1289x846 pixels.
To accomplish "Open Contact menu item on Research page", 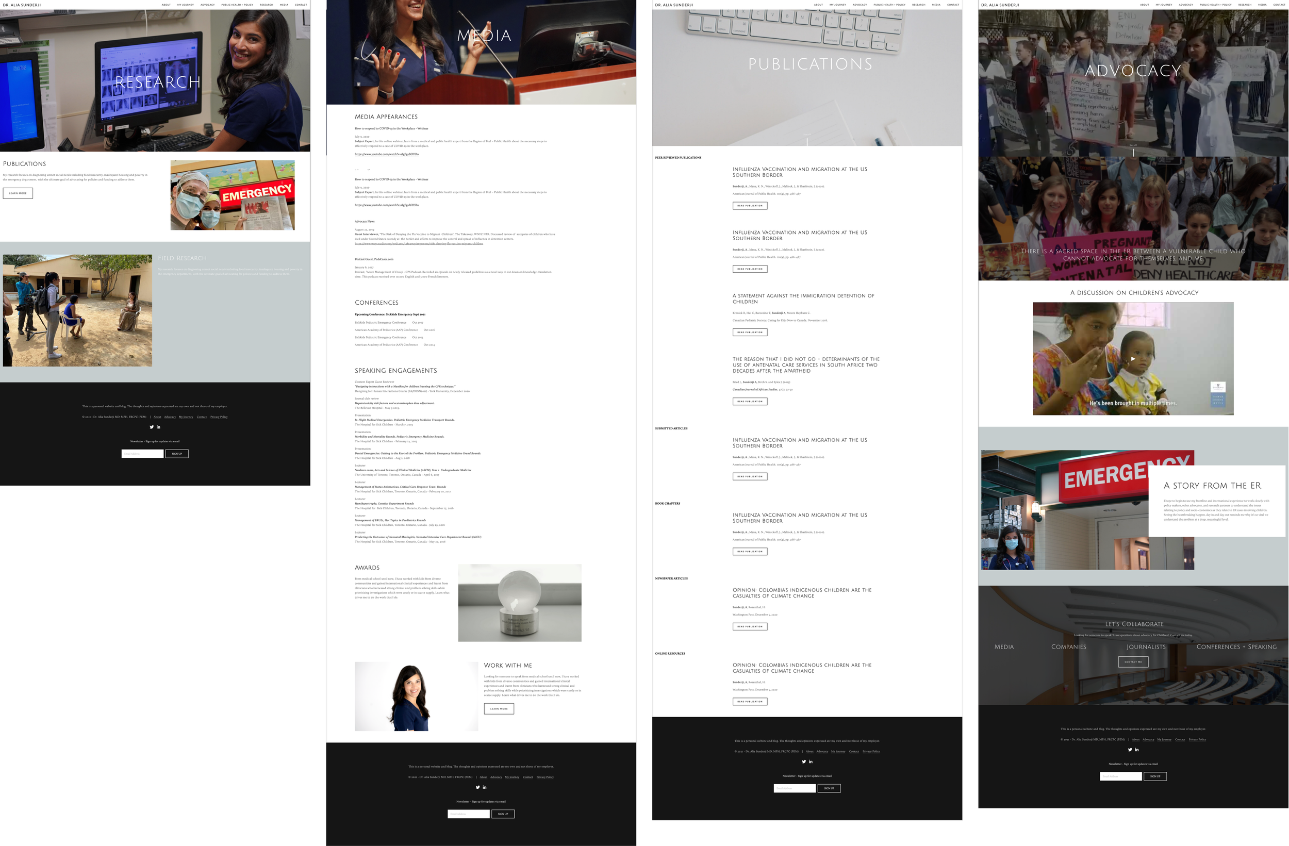I will click(301, 5).
